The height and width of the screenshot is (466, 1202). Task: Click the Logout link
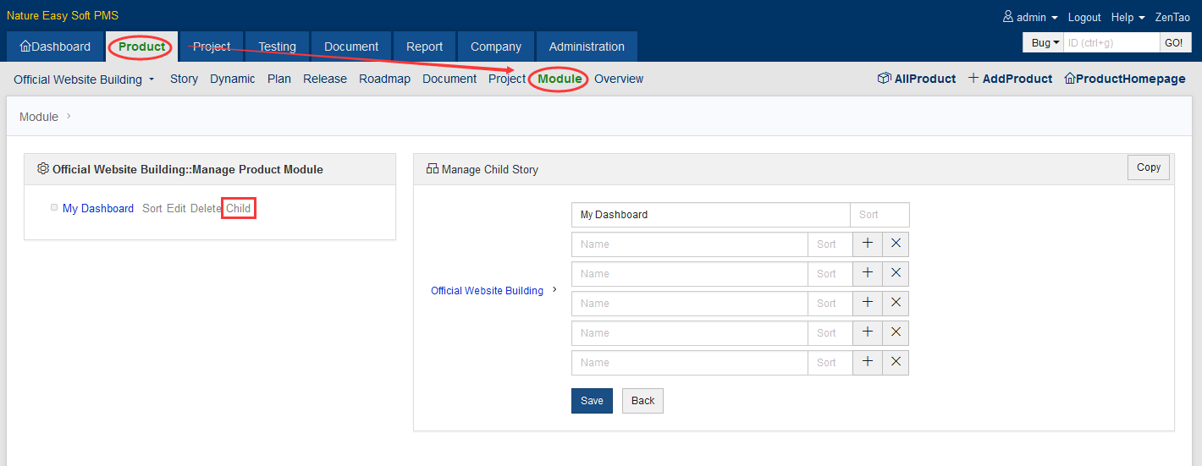[x=1084, y=17]
